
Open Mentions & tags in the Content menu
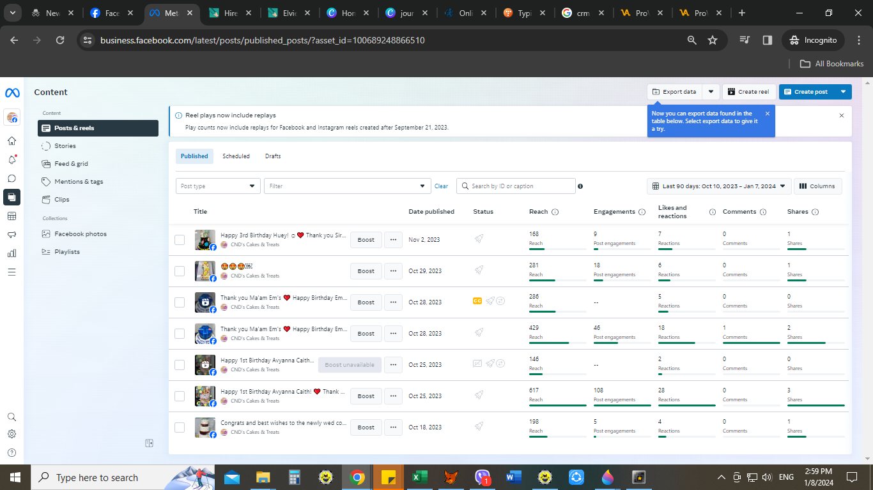pos(98,182)
